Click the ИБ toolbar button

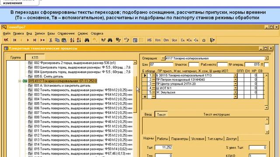coord(149,40)
